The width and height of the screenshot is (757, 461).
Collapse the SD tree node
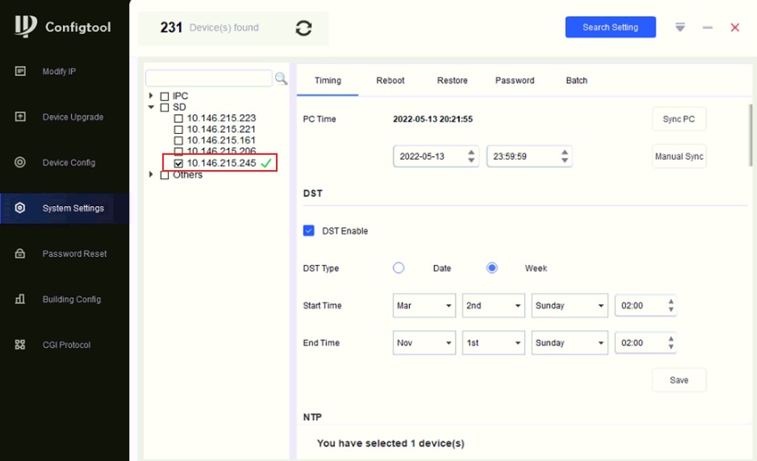tap(151, 107)
